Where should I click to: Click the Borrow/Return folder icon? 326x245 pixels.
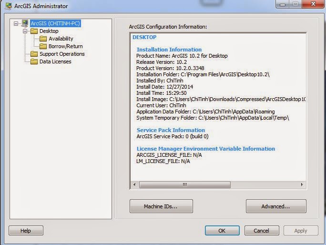(43, 46)
